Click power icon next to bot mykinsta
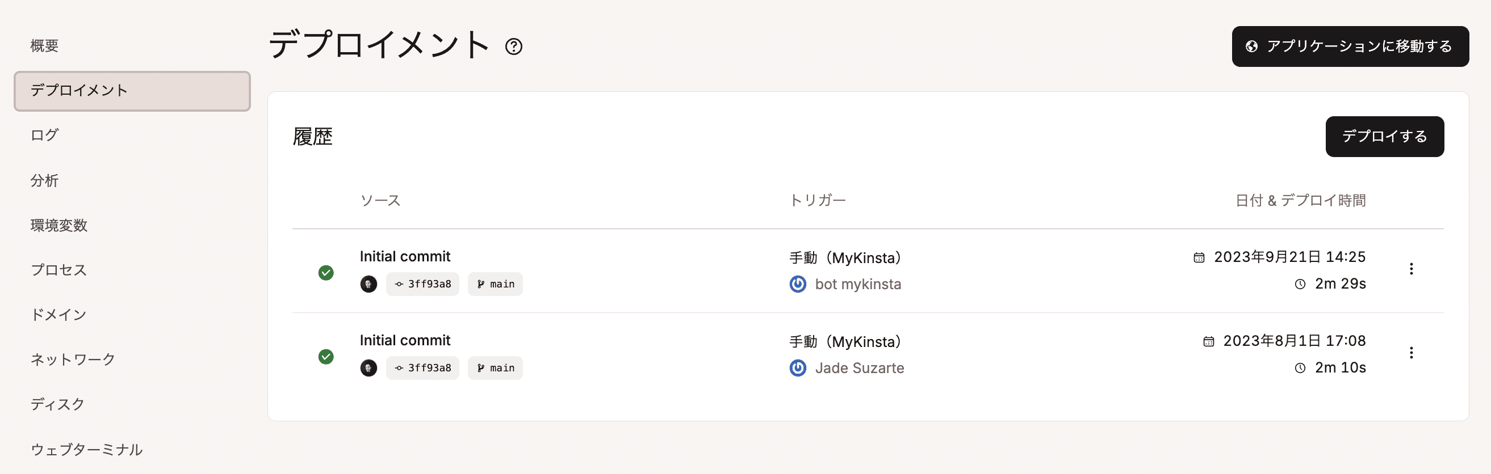 798,284
